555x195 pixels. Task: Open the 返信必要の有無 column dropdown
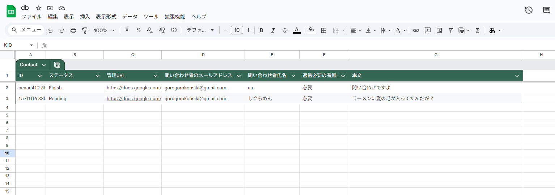[343, 76]
